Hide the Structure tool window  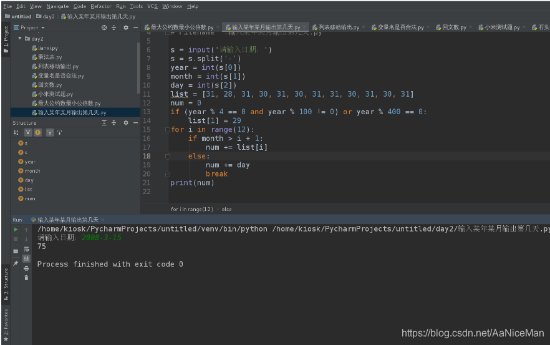point(135,122)
